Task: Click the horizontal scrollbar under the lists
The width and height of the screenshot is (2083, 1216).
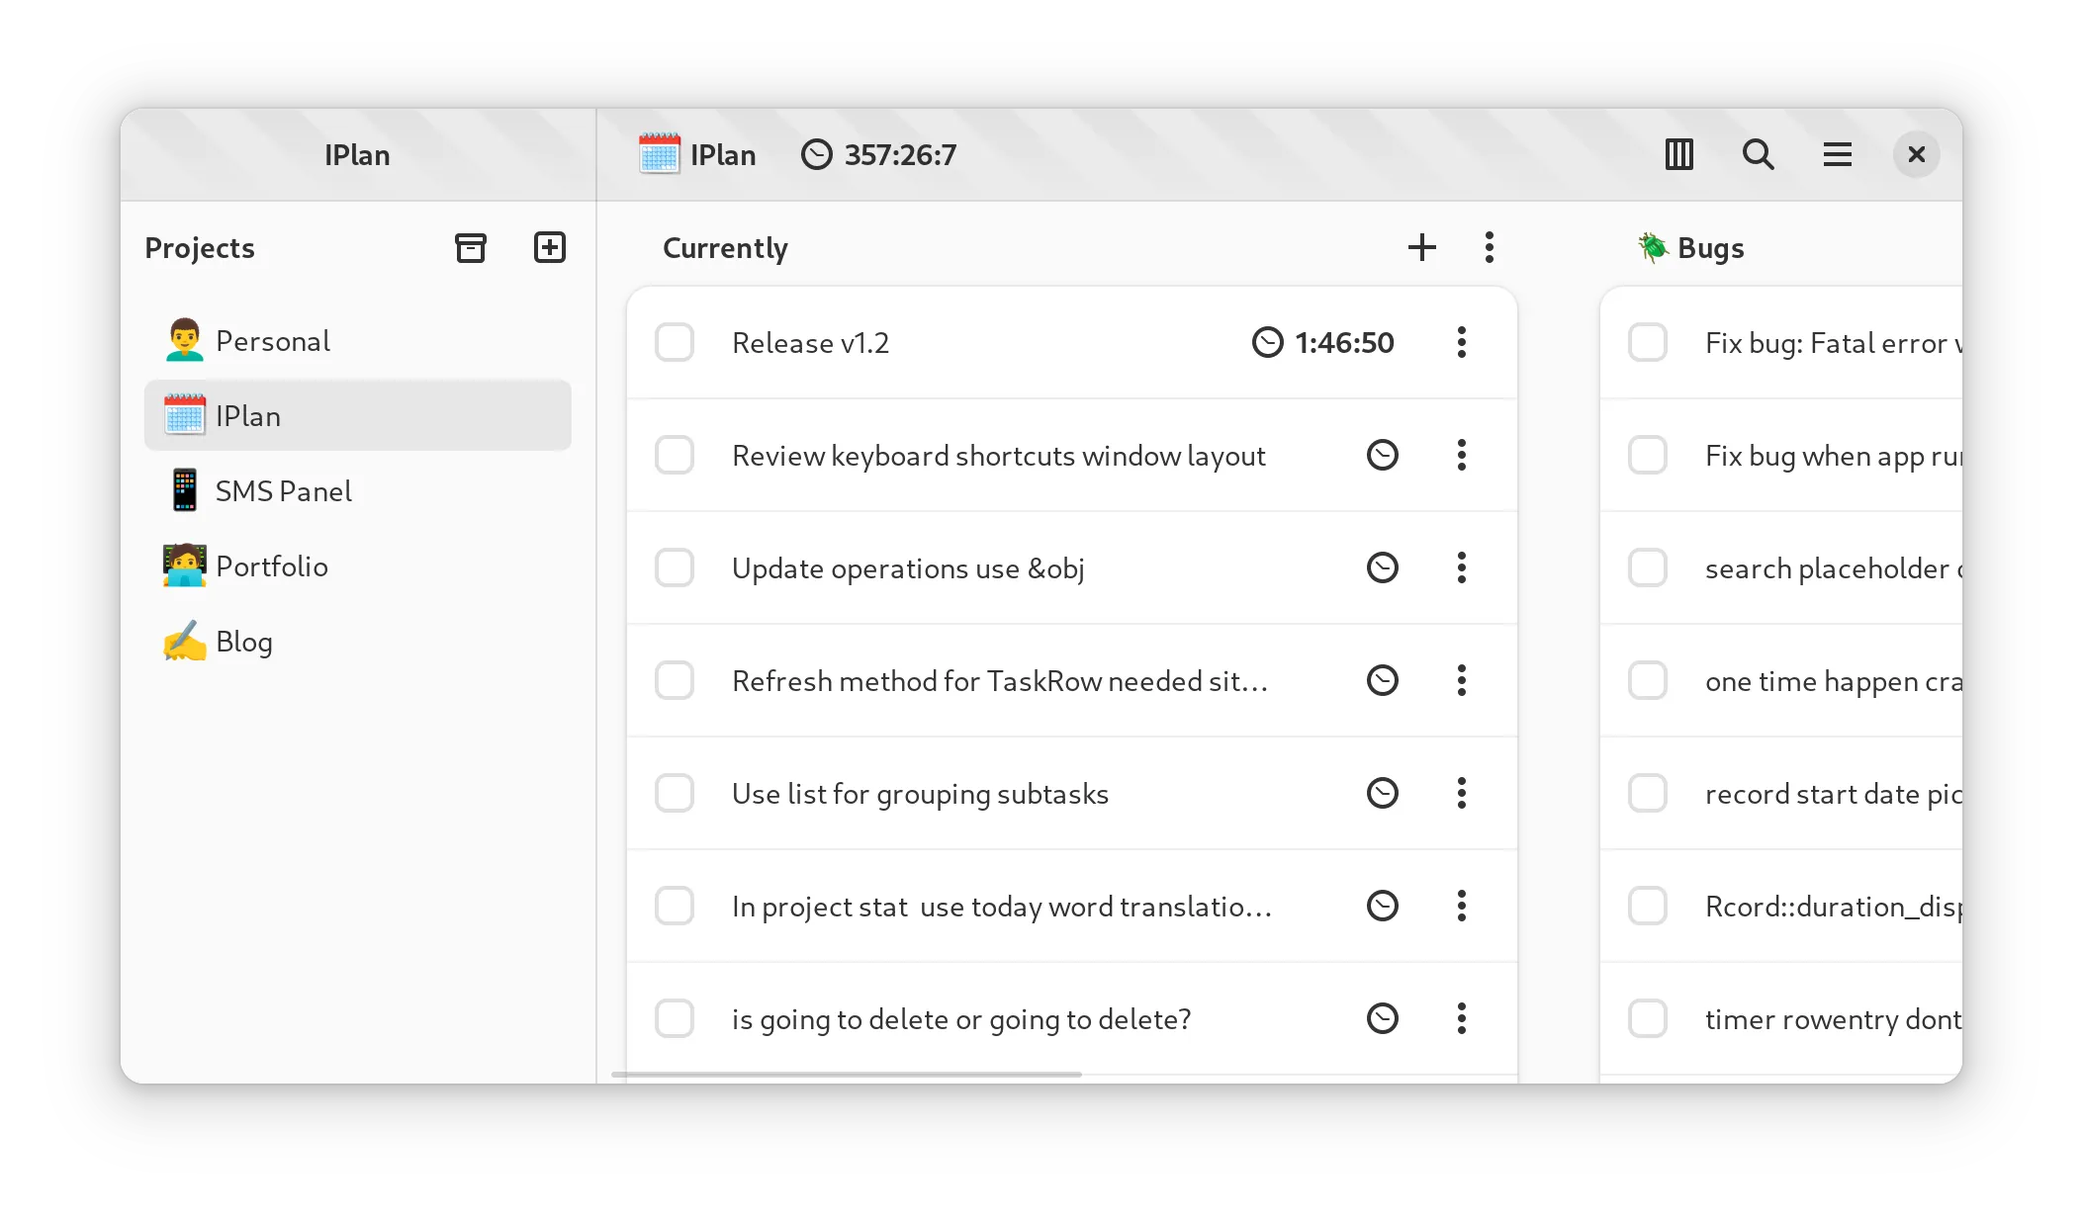Action: (x=847, y=1074)
